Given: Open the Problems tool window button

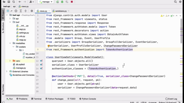Looking at the screenshot, I should pos(22,99).
